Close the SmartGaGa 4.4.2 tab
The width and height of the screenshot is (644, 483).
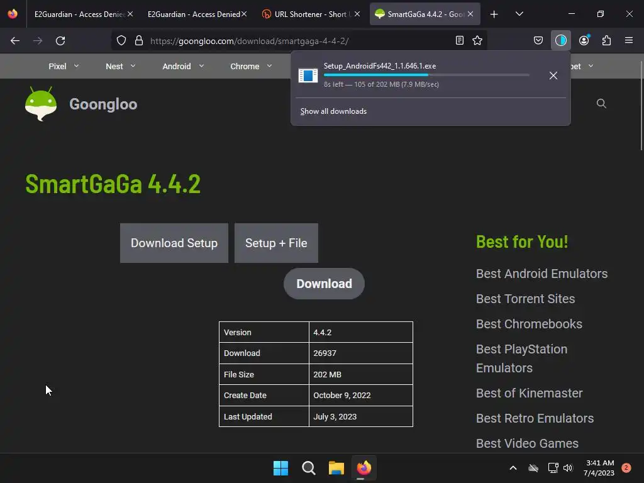(x=470, y=14)
